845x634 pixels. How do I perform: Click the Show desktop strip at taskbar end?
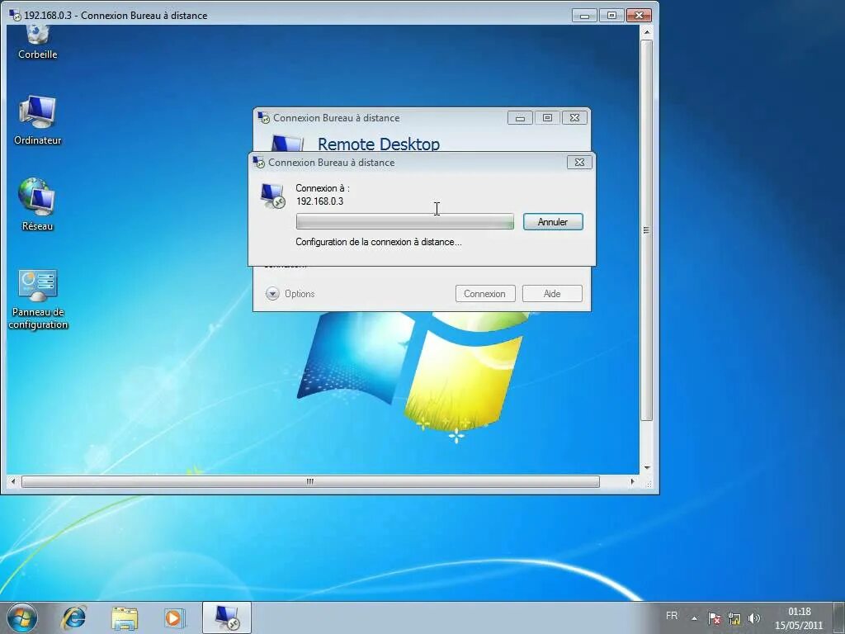point(839,617)
